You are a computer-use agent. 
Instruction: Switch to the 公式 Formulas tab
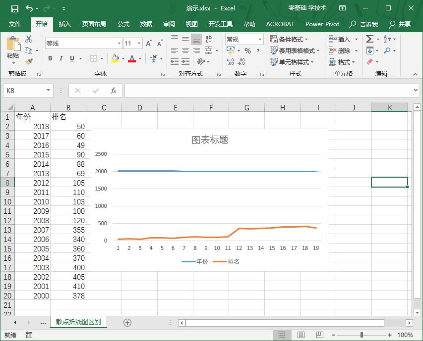(123, 24)
